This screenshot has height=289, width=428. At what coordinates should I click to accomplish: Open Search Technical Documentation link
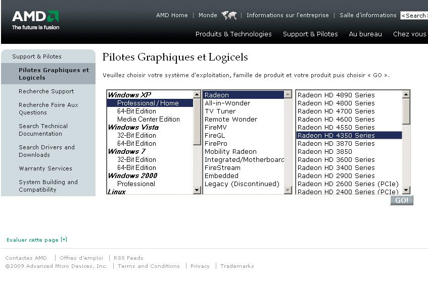click(x=43, y=130)
